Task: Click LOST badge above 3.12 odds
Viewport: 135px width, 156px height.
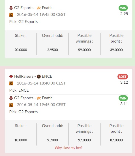Action: point(123,77)
